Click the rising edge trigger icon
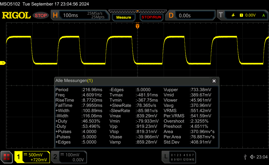Screen dimensions: 269x165 click(x=233, y=15)
